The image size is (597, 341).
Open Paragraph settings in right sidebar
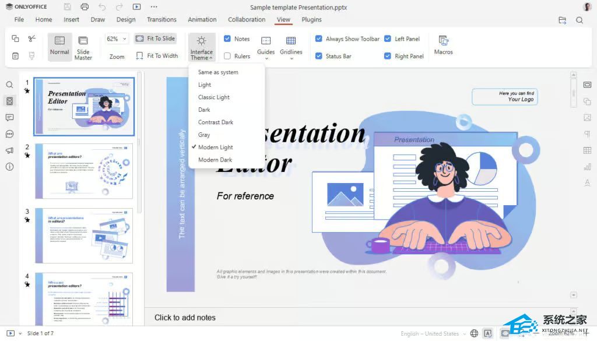coord(587,134)
